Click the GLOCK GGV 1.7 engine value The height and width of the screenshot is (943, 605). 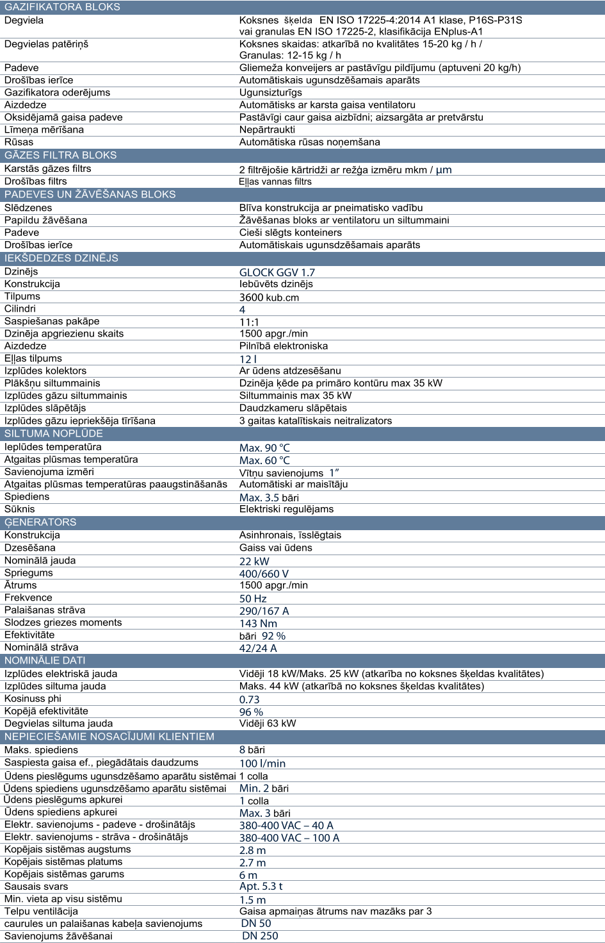click(277, 272)
